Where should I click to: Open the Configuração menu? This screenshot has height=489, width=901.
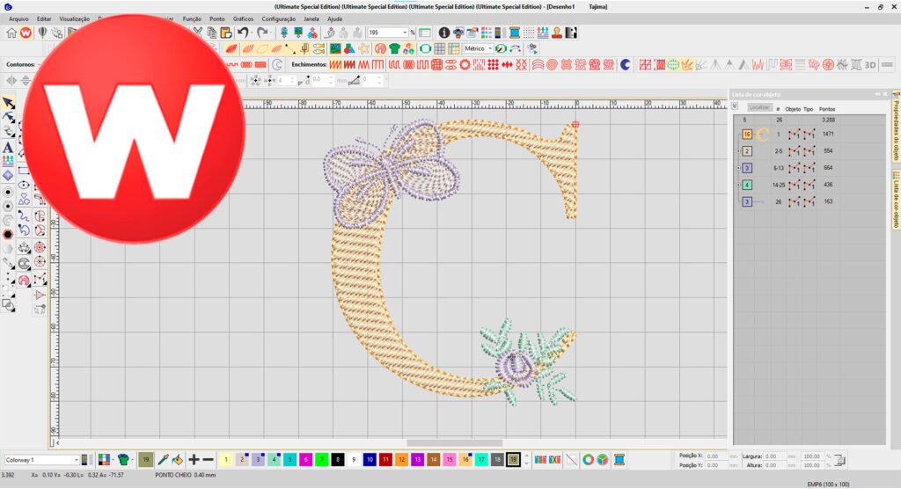coord(279,19)
